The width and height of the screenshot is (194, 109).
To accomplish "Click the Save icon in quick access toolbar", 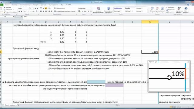I will pos(1,2).
